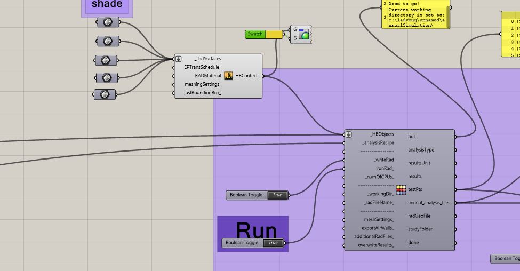Select the yellow 'Good to go!' panel
520x271 pixels.
coord(416,14)
